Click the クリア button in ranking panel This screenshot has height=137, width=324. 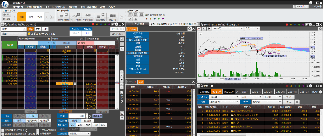289,97
